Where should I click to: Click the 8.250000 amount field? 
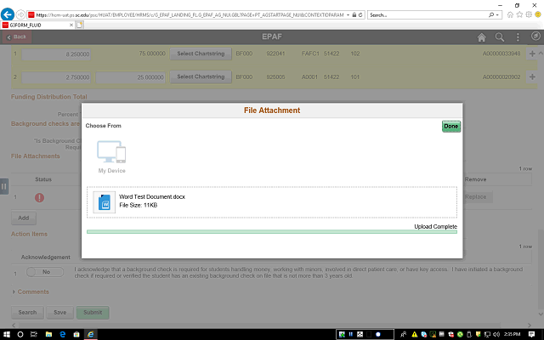coord(56,54)
